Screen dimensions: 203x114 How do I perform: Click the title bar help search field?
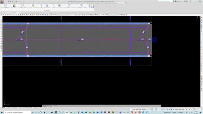pos(165,1)
